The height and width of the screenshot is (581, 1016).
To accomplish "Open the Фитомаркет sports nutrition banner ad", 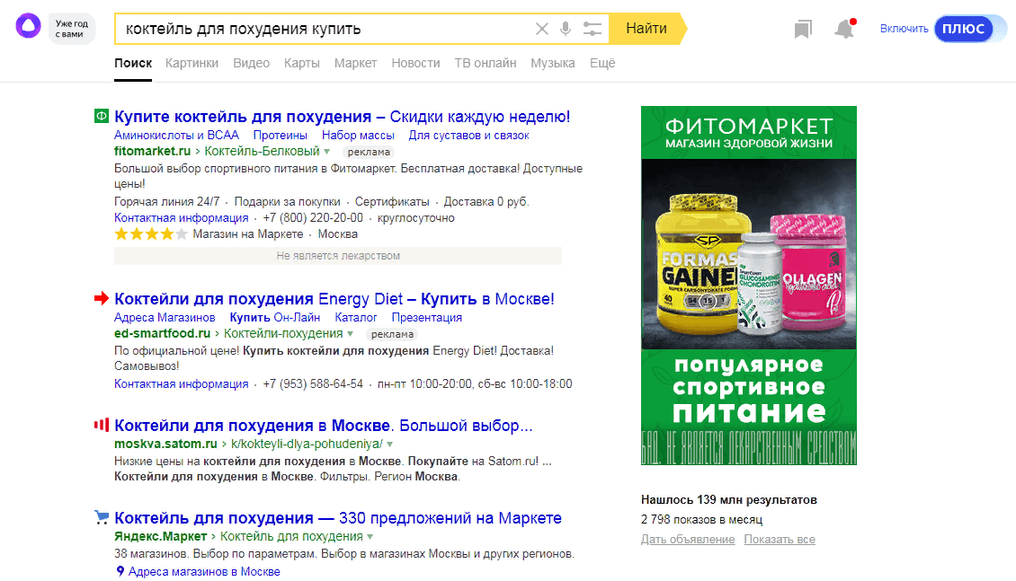I will click(x=748, y=286).
